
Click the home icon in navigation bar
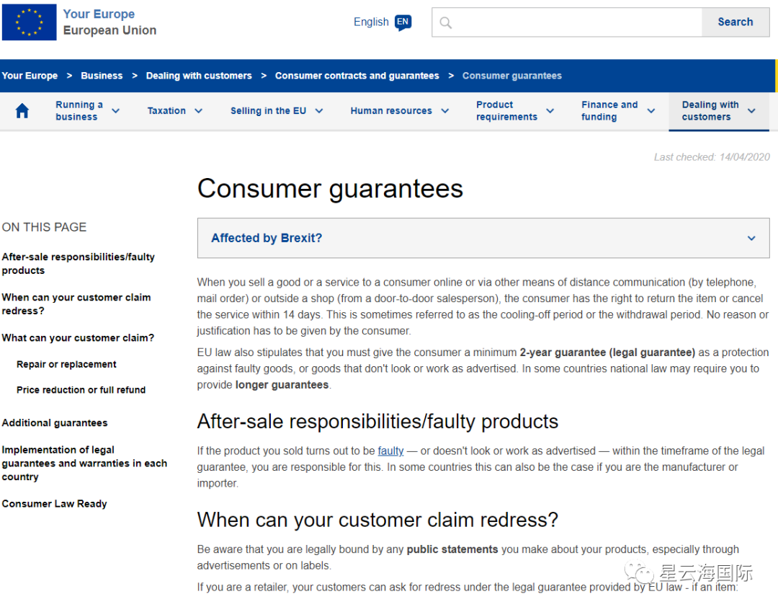(22, 111)
